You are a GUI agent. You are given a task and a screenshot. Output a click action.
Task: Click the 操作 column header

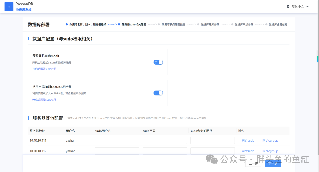point(241,131)
